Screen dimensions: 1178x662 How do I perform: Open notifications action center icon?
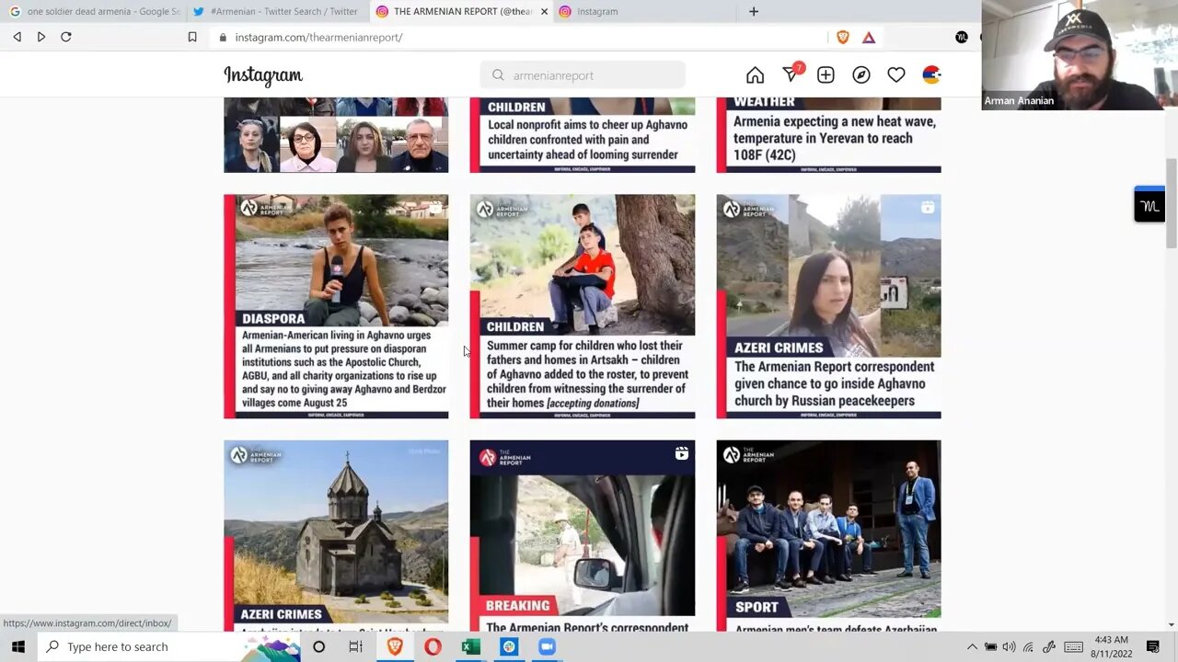tap(1153, 646)
